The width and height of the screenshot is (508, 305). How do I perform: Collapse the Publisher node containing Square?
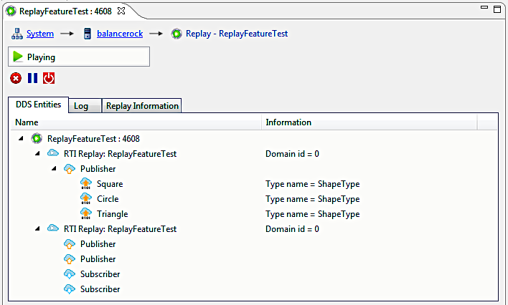(54, 168)
